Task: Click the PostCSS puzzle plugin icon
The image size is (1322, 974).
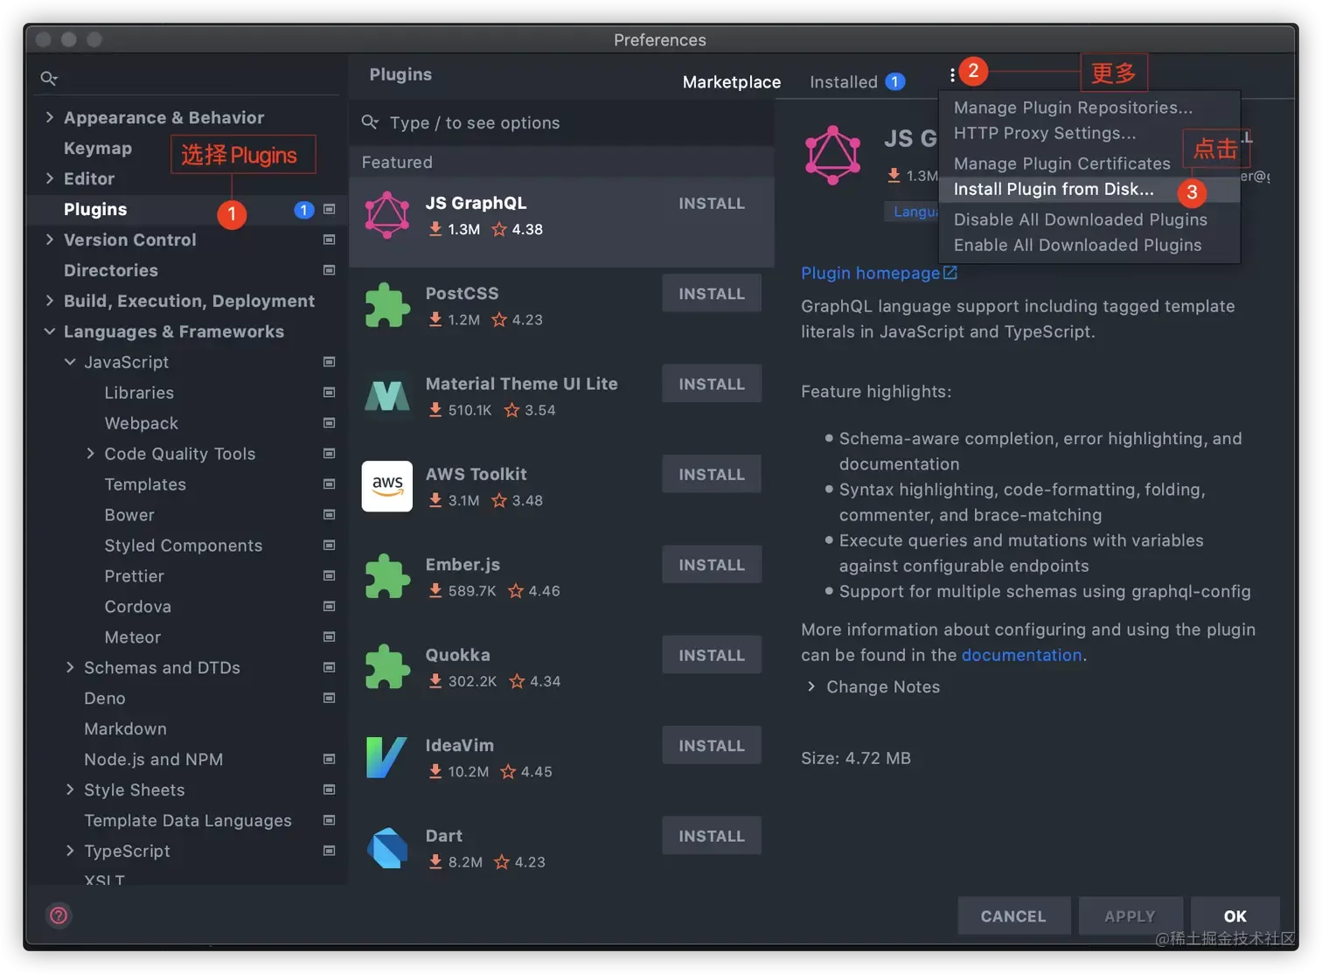Action: pyautogui.click(x=387, y=305)
